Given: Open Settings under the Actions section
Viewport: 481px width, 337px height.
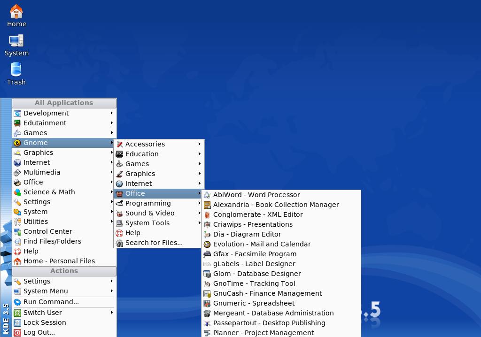Looking at the screenshot, I should (x=64, y=281).
